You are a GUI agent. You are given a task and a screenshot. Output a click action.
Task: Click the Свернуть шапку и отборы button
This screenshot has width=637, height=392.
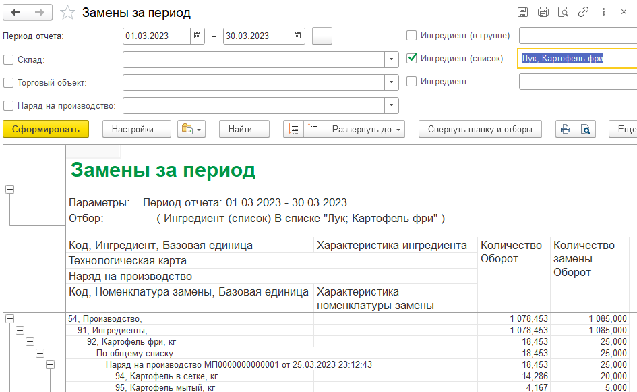[479, 129]
